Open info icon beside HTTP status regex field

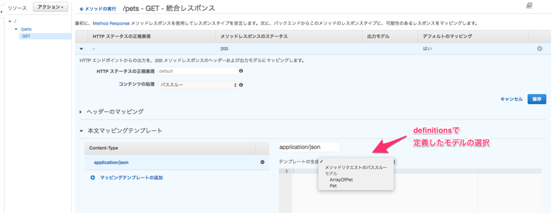241,71
